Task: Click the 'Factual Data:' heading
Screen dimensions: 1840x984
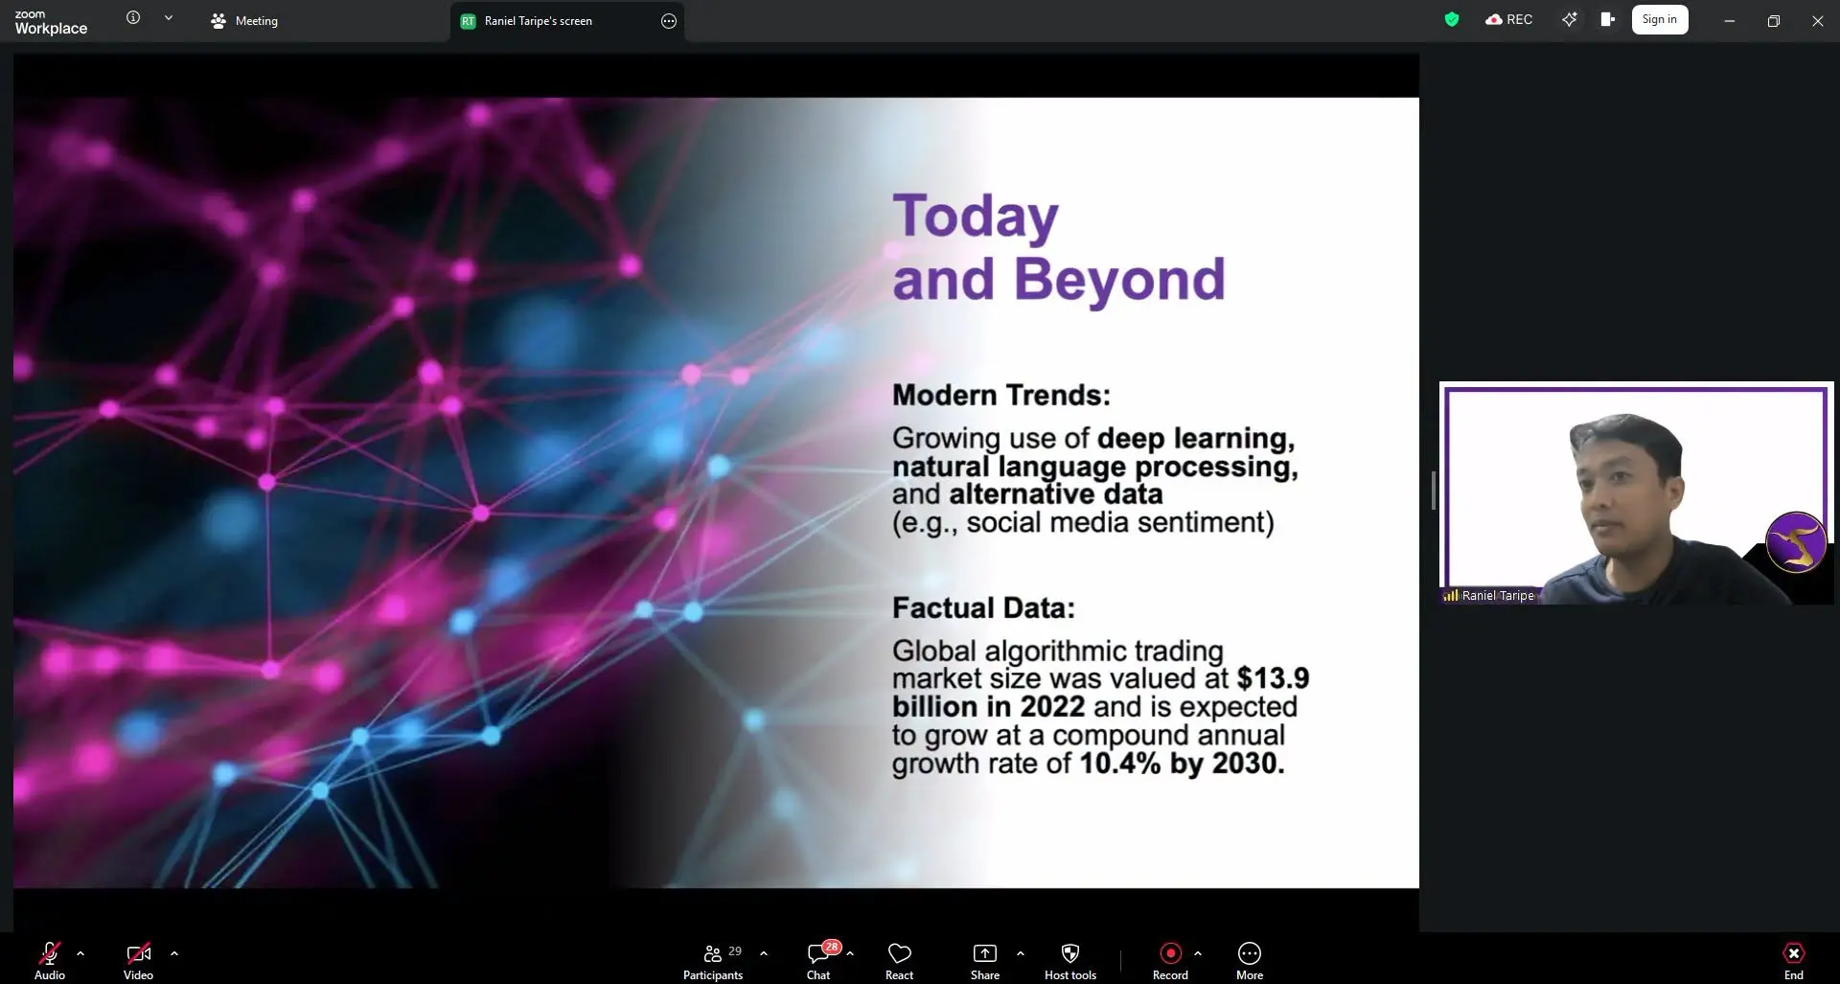Action: (x=983, y=607)
